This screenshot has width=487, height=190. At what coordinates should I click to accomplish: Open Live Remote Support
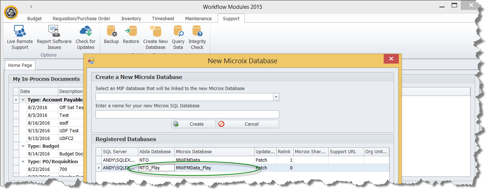pos(20,37)
